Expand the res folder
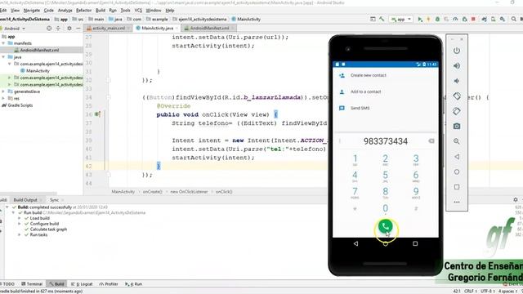 3,98
